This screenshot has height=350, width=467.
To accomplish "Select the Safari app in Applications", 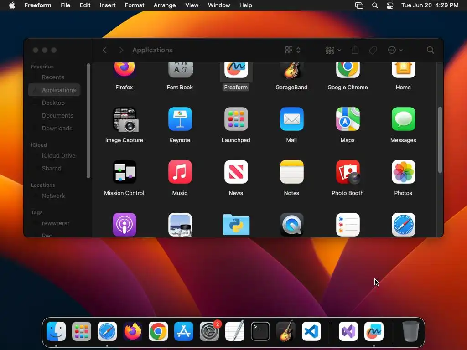I will 403,225.
